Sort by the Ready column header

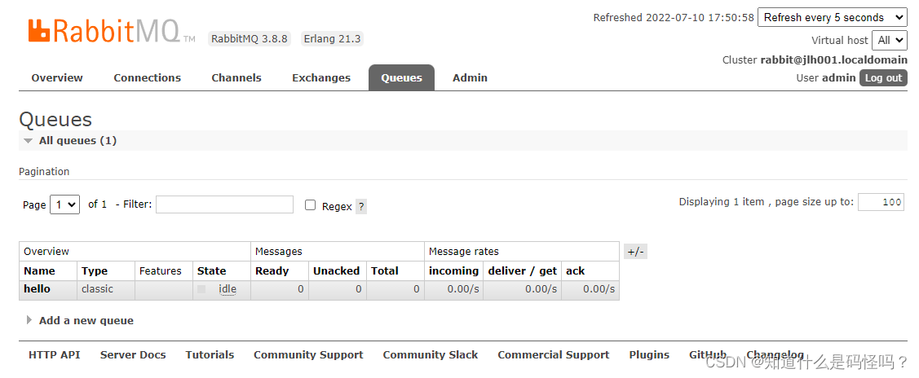pyautogui.click(x=272, y=271)
